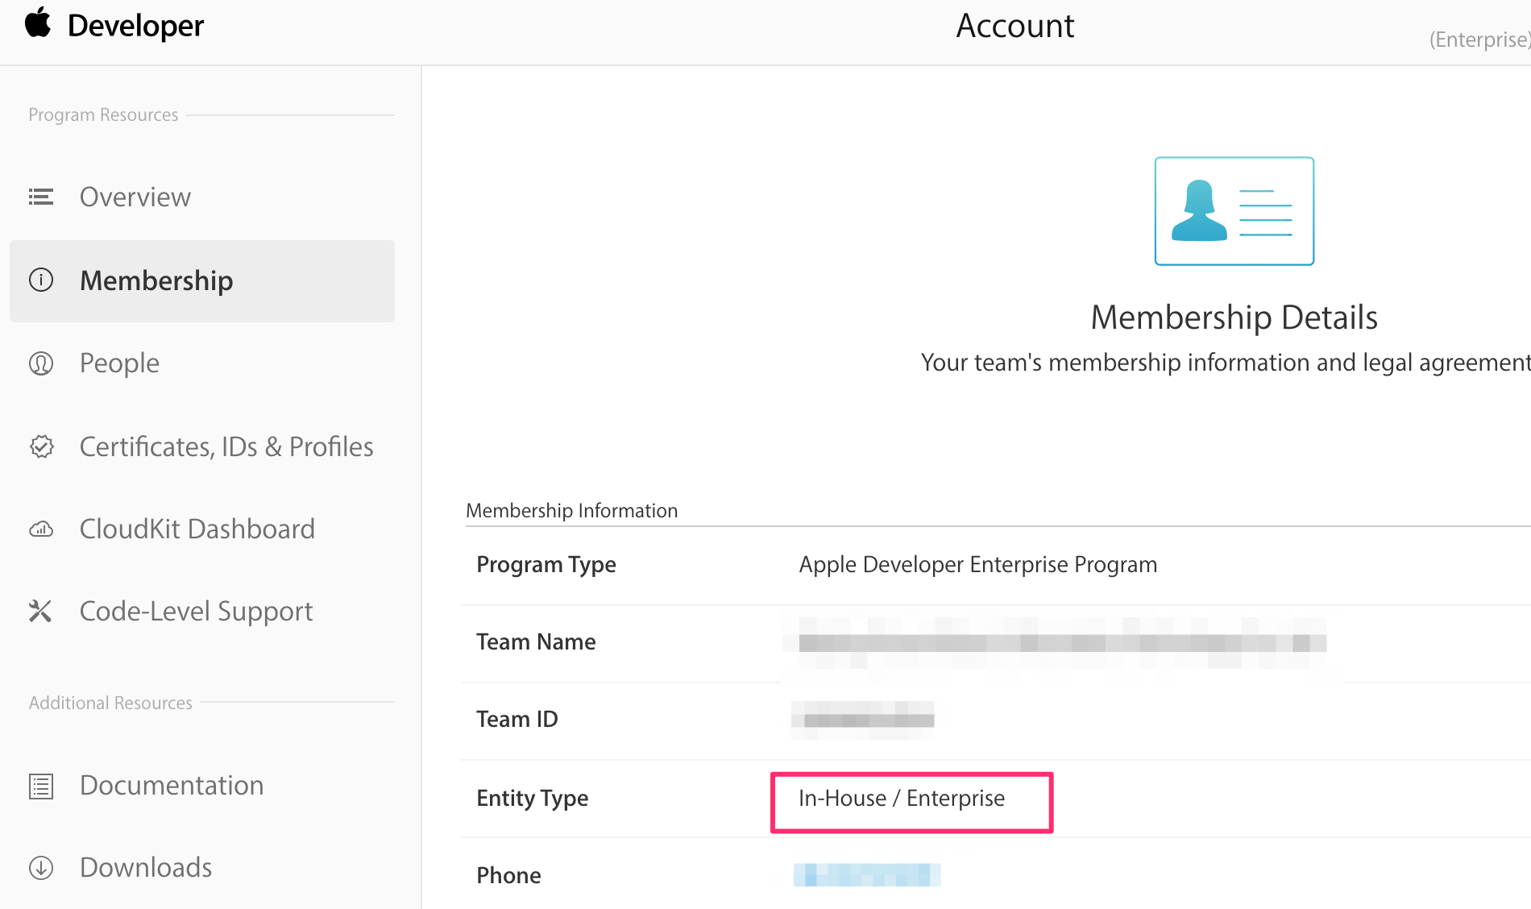Click the Account page title
Image resolution: width=1531 pixels, height=909 pixels.
pos(1014,26)
